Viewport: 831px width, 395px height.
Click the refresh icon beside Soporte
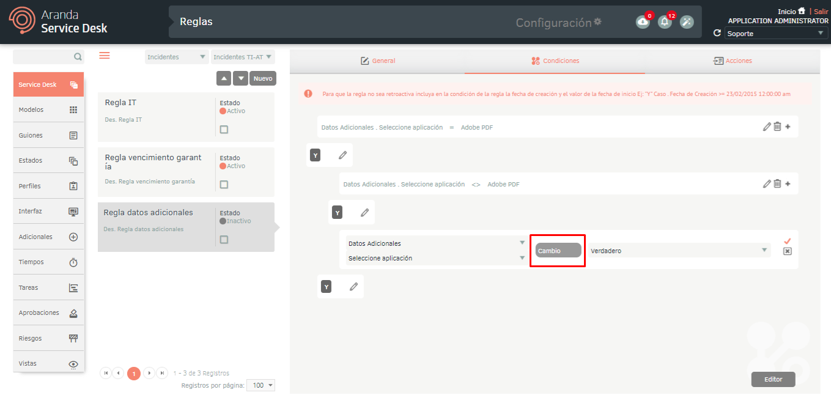(717, 33)
